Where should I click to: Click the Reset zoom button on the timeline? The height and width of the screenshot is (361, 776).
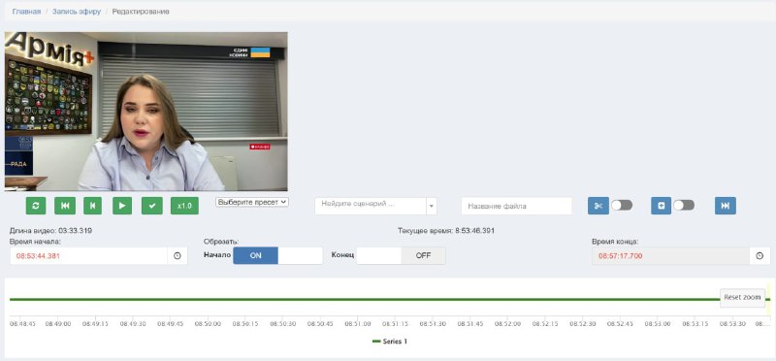pyautogui.click(x=742, y=298)
